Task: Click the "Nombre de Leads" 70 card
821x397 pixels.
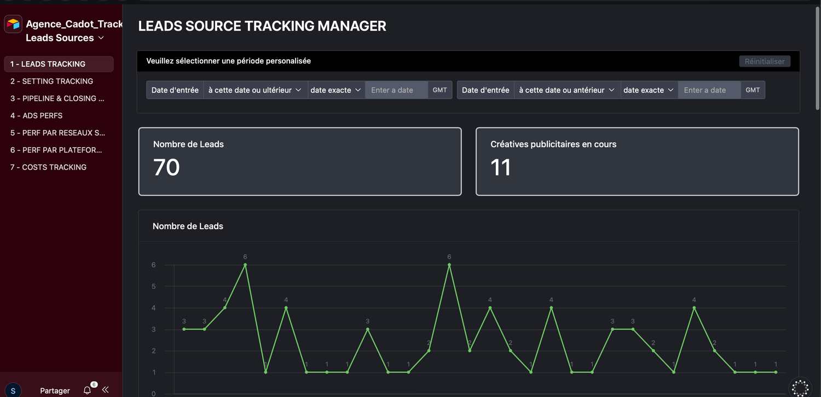Action: pos(300,161)
